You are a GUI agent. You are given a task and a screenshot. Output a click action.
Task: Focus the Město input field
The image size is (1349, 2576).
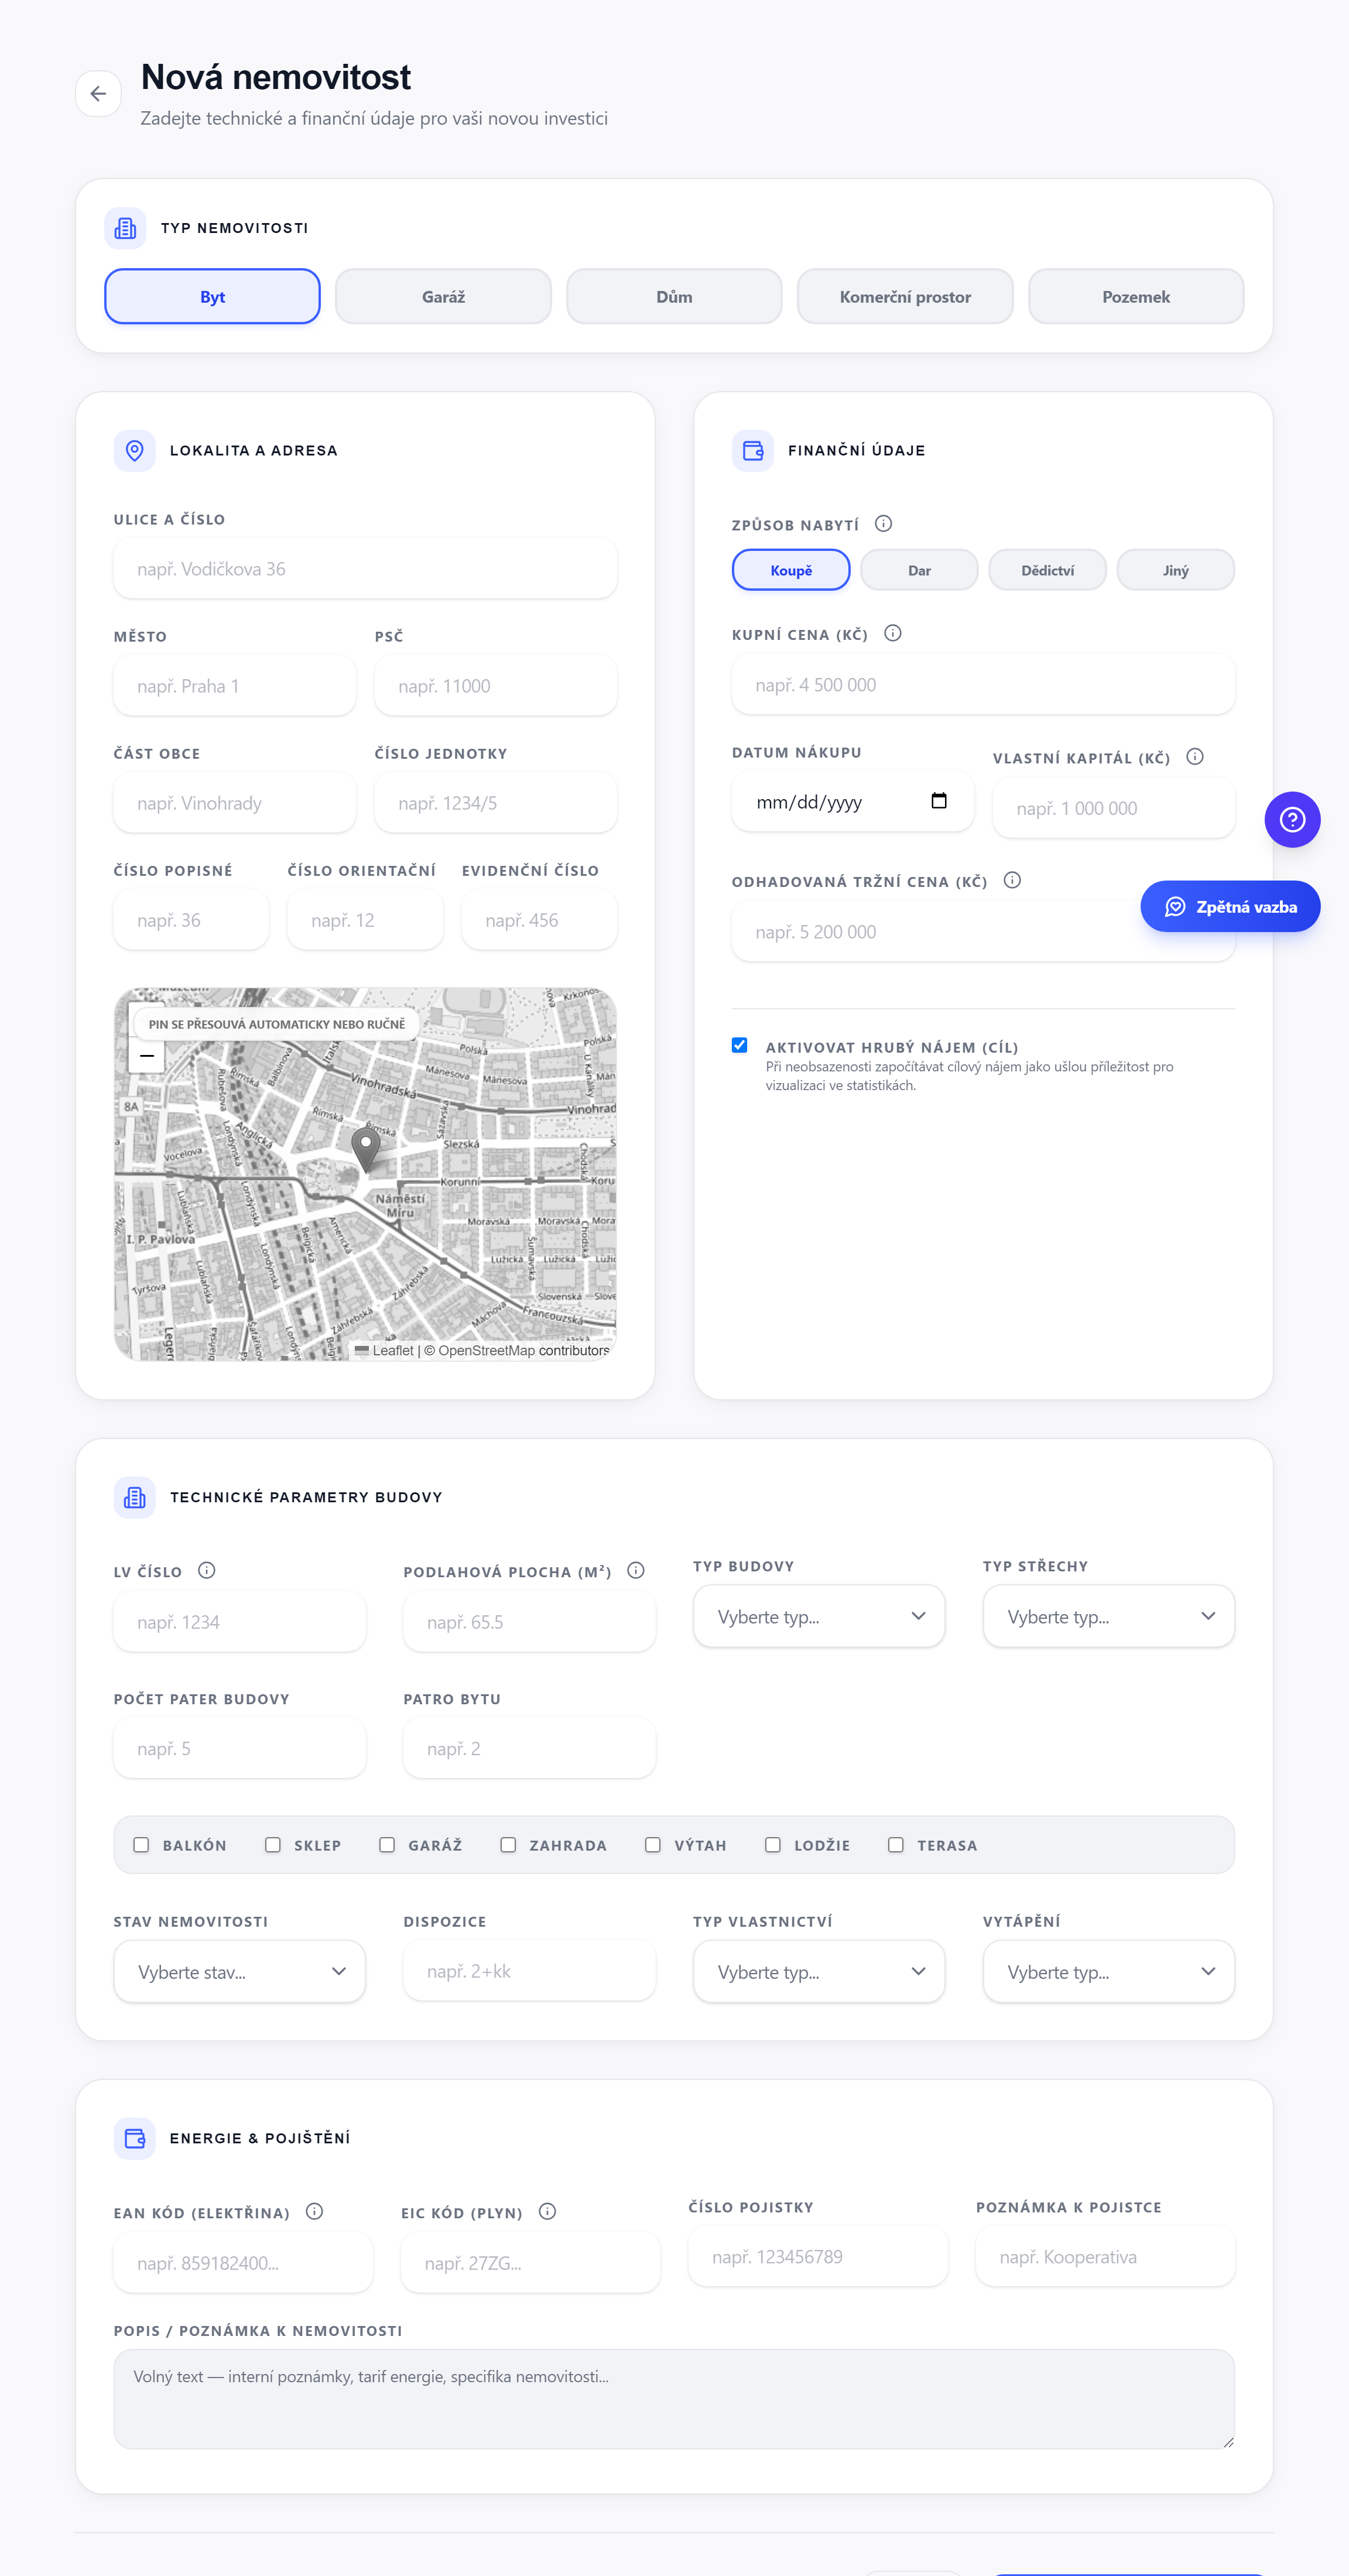[x=235, y=686]
